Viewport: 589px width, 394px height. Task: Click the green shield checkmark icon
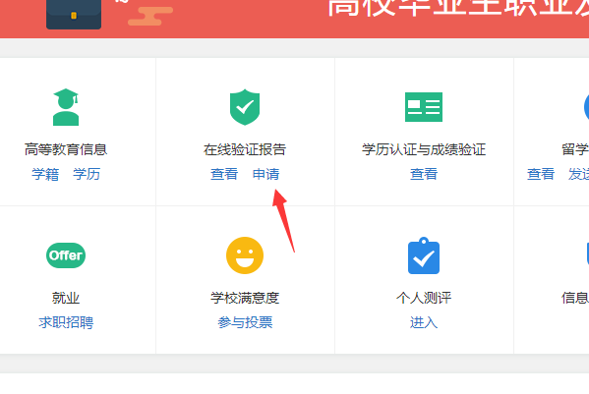[x=245, y=107]
